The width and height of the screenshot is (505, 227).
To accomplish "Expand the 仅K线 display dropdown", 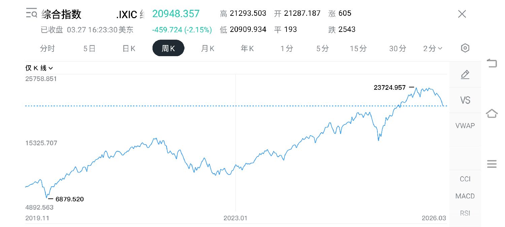I will [39, 68].
